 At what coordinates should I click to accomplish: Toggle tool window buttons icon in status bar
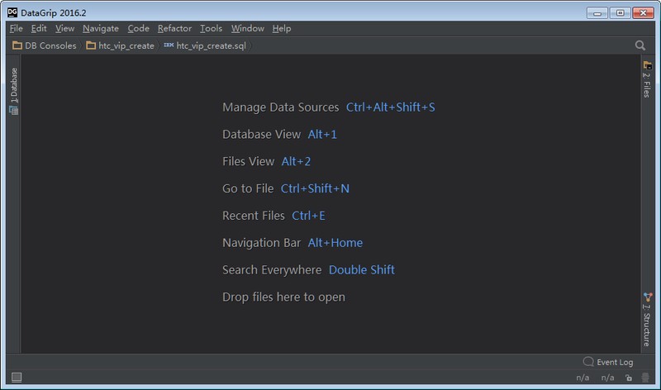(x=17, y=377)
